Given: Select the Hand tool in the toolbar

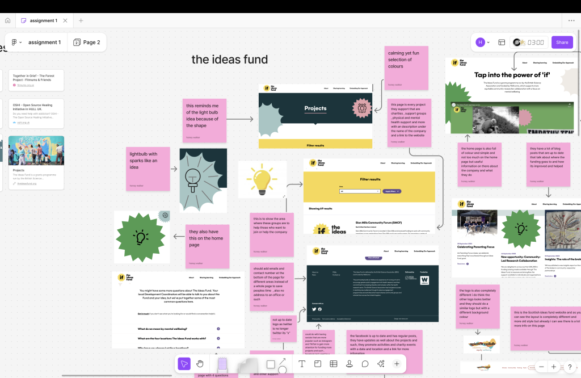Looking at the screenshot, I should tap(200, 364).
